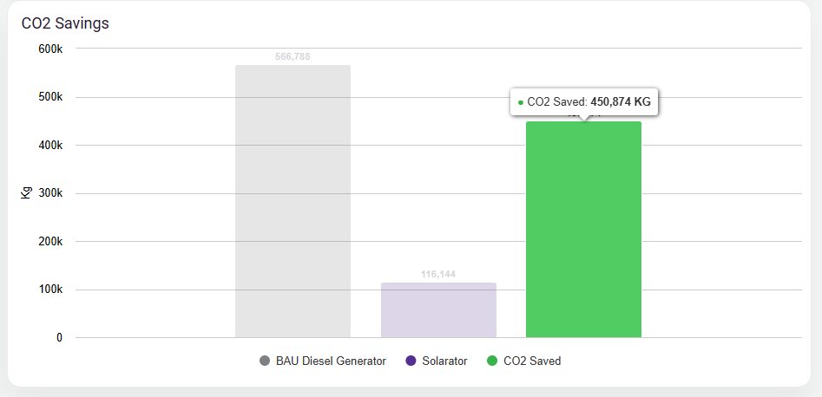Click the rotated Kg axis title

[26, 192]
